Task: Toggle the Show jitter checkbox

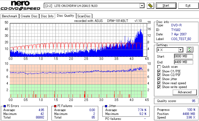Action: pos(159,79)
